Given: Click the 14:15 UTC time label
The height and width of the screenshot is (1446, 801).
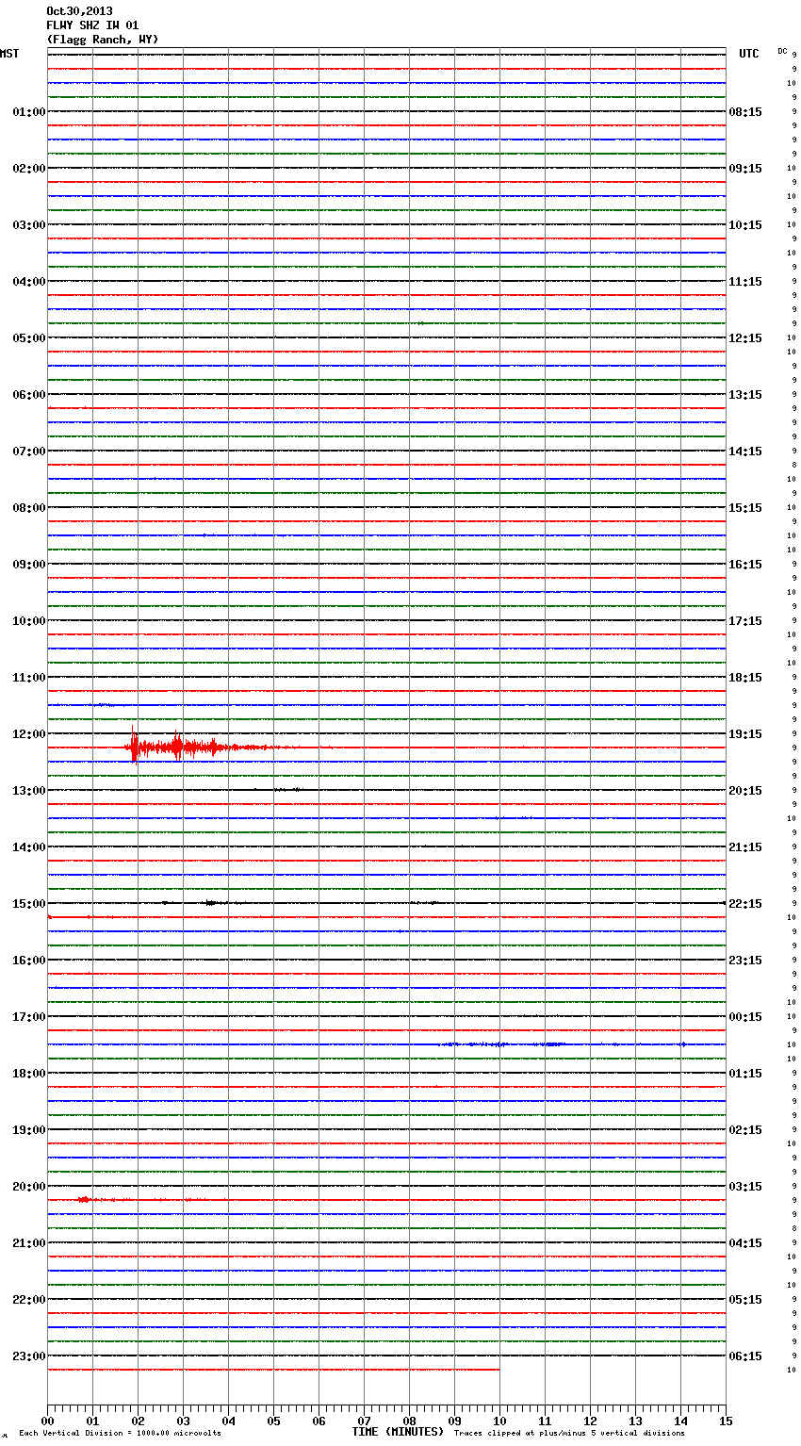Looking at the screenshot, I should tap(745, 451).
